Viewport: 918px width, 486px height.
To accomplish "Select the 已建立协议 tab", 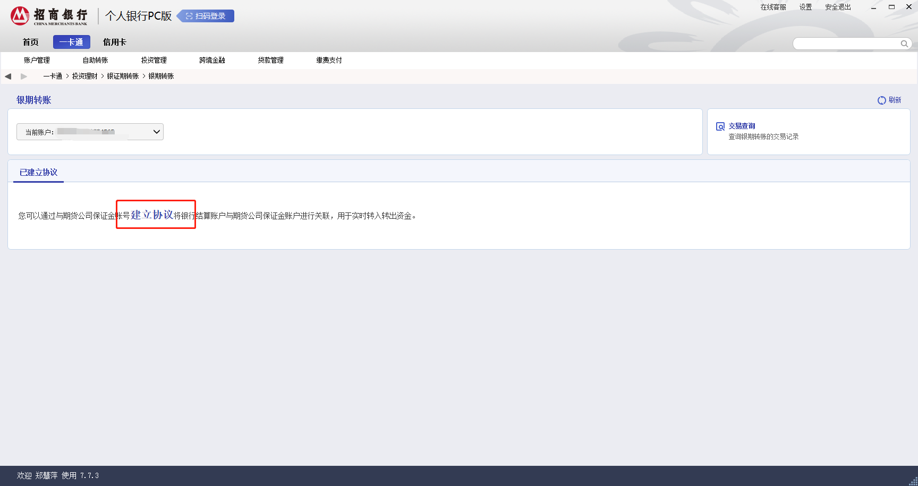I will [38, 173].
